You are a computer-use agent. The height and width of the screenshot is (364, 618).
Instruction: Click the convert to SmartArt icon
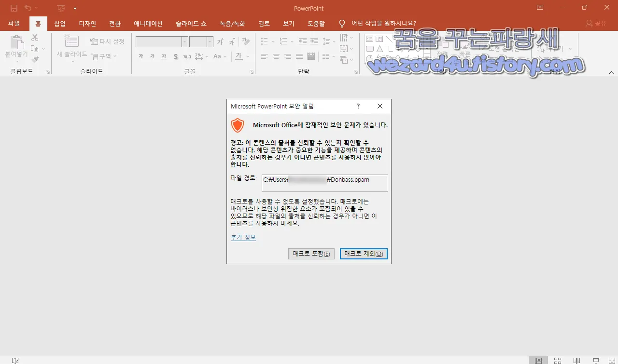click(345, 60)
